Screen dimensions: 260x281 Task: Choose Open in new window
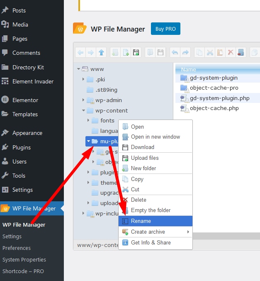(156, 137)
